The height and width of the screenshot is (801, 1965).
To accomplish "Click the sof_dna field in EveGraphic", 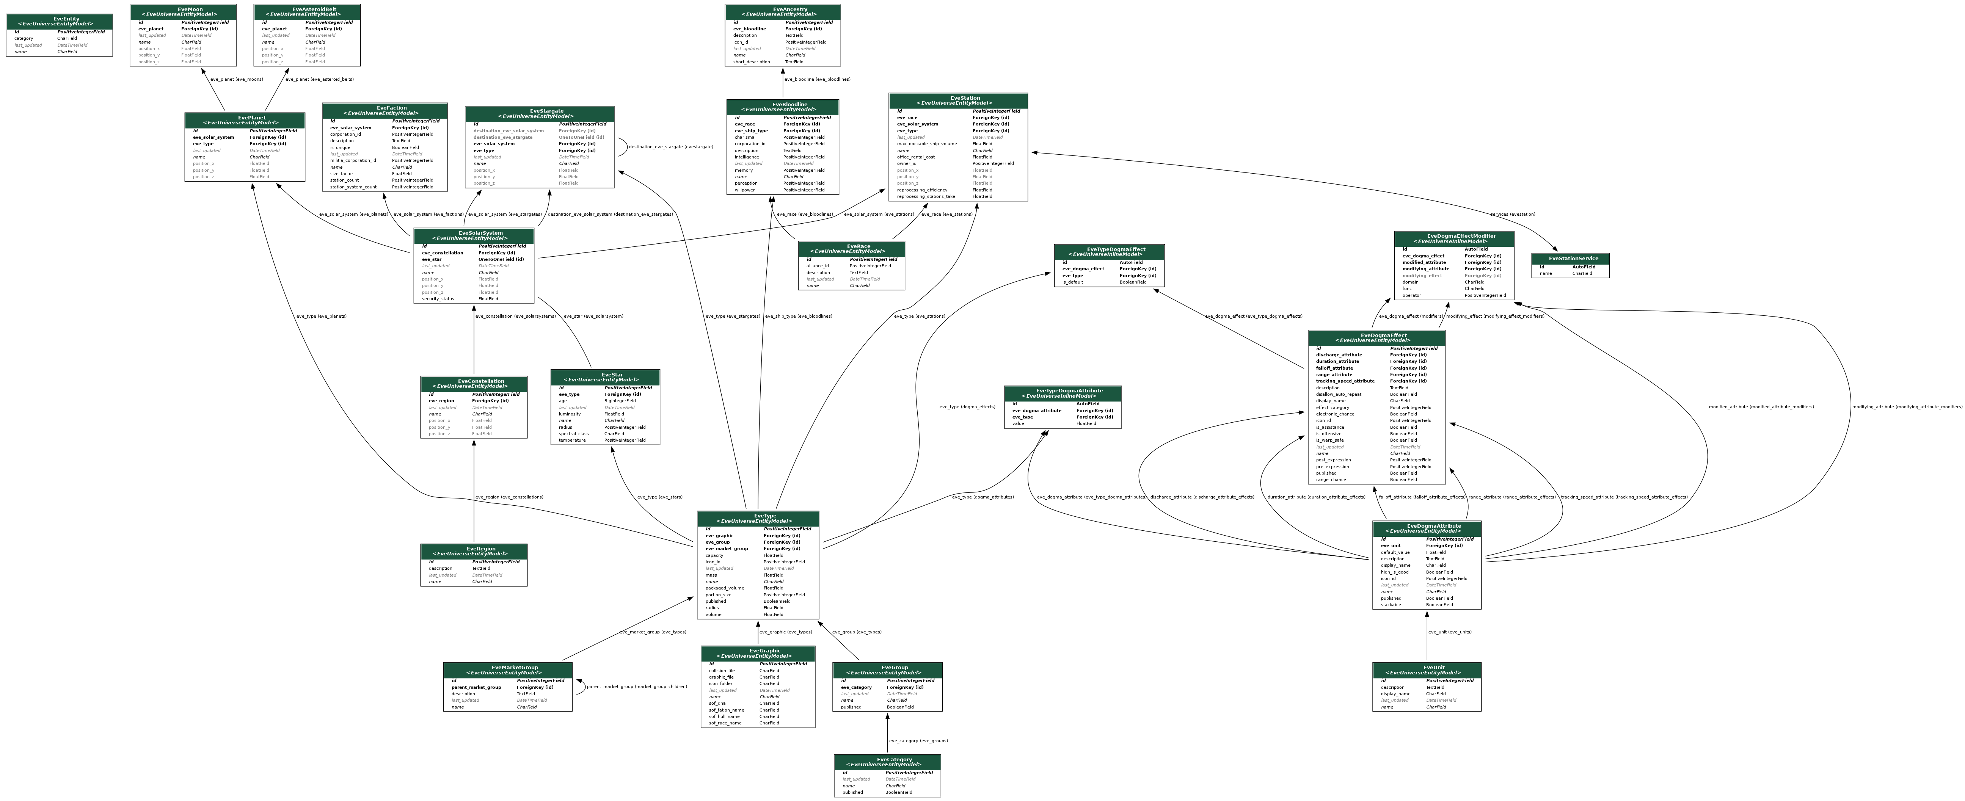I will (758, 703).
